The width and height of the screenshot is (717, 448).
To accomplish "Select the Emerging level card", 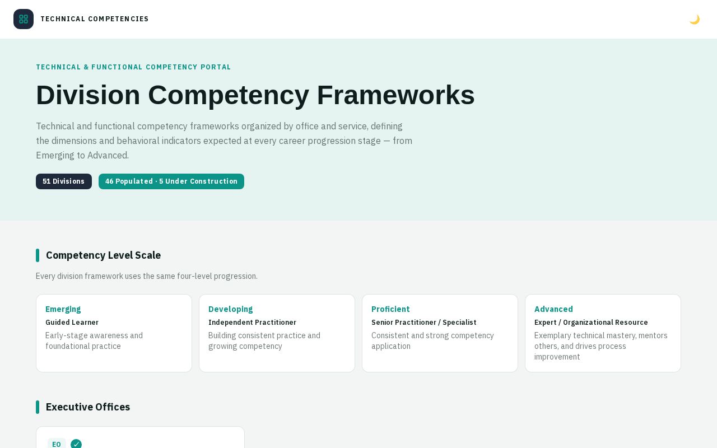I will tap(114, 333).
